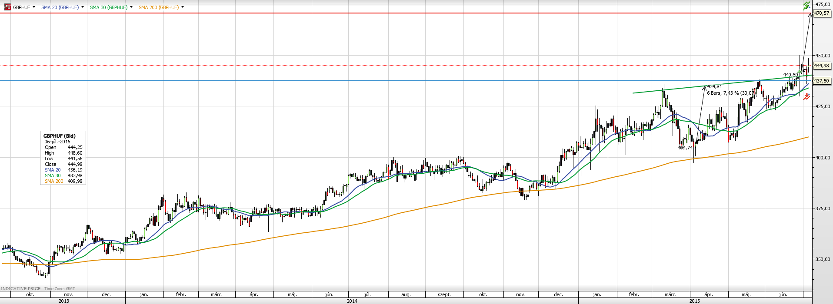Click the '2013' year label on the timeline
833x304 pixels.
63,301
